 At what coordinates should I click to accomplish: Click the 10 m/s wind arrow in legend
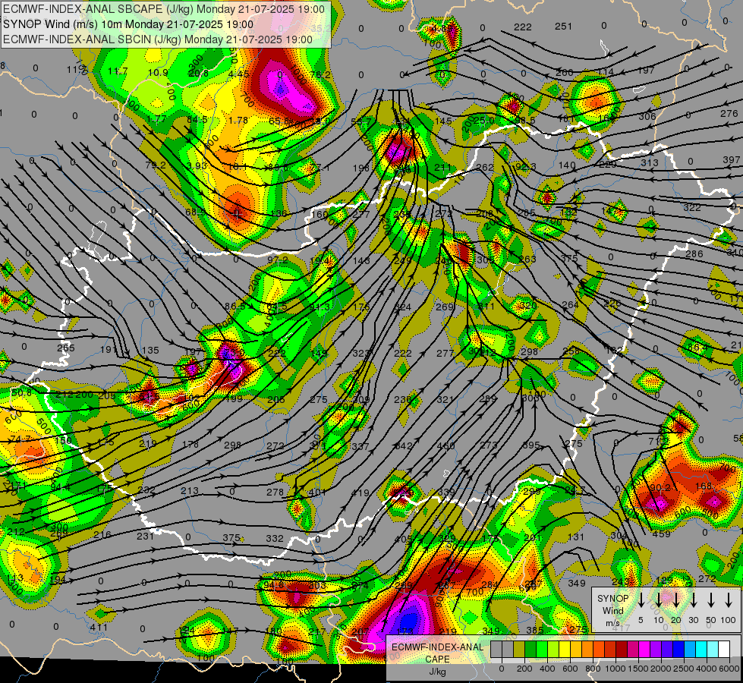[658, 600]
